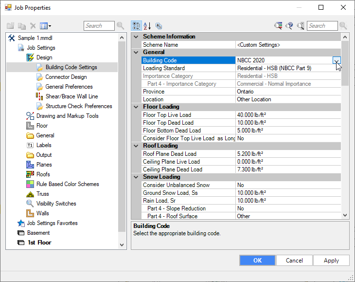
Task: Click the new folder toolbar icon
Action: [10, 26]
